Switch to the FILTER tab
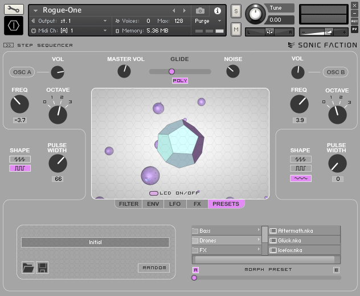This screenshot has height=296, width=360. 129,204
